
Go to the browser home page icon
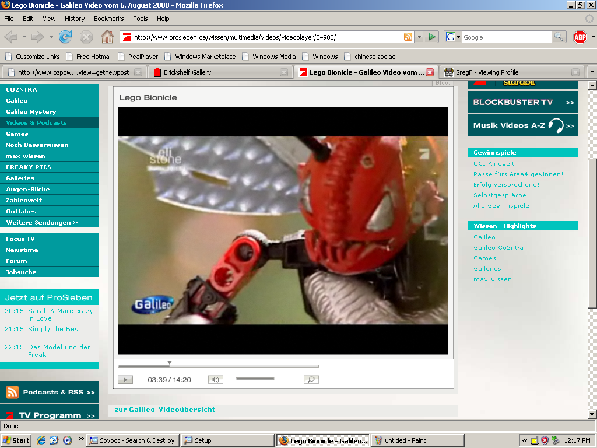107,37
